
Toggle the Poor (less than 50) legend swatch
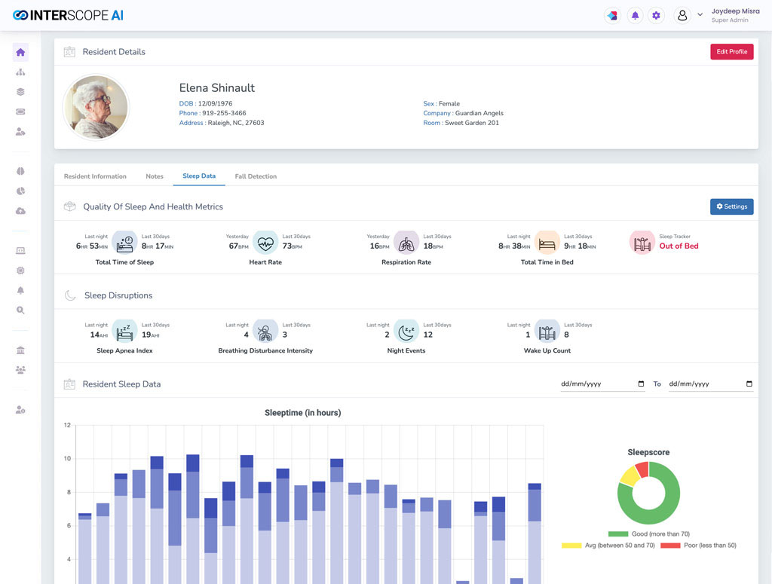point(670,545)
